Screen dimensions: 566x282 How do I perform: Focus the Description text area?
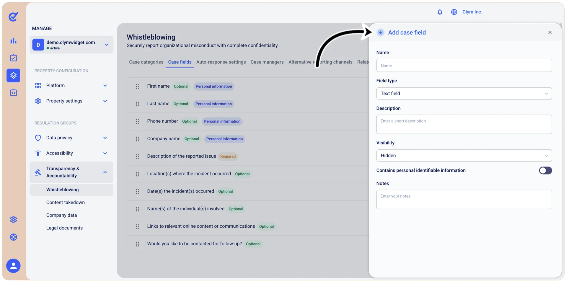pos(464,124)
